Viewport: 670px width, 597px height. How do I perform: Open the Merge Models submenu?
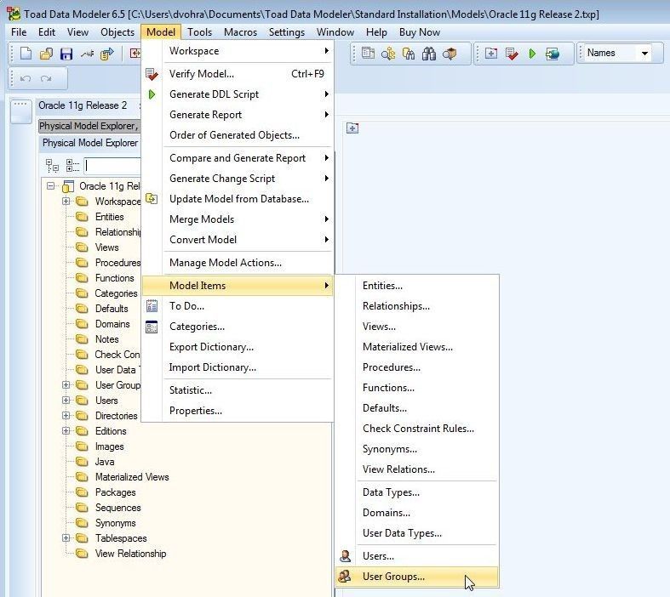(x=238, y=219)
